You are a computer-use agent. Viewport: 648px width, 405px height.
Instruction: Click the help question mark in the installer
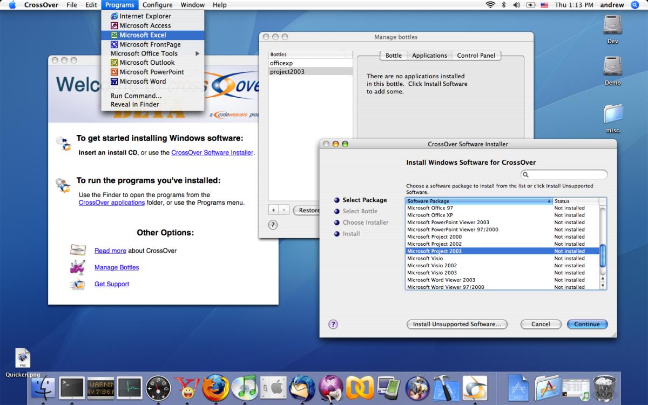tap(333, 324)
